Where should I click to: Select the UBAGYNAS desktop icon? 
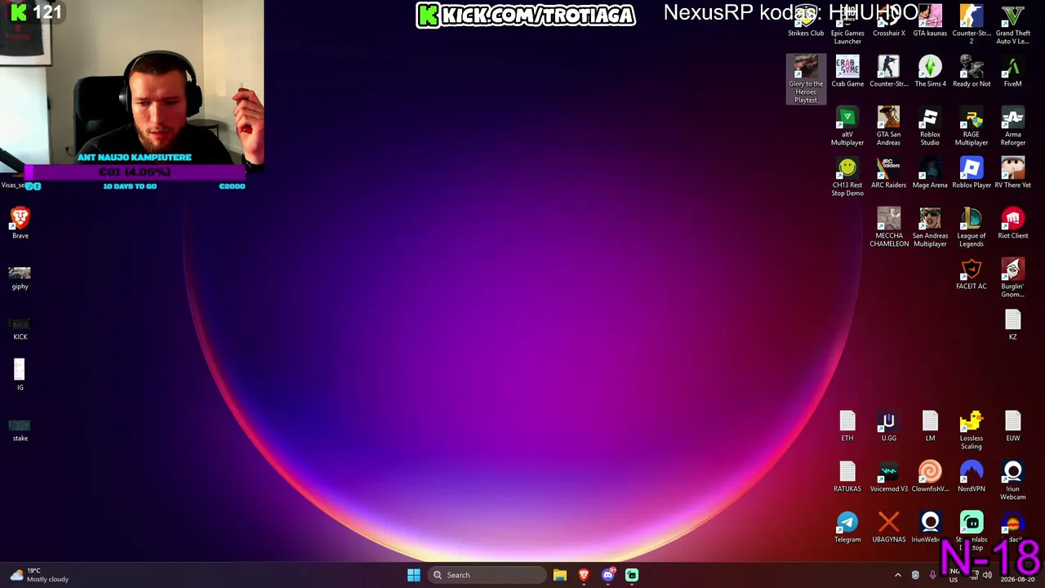click(x=889, y=528)
